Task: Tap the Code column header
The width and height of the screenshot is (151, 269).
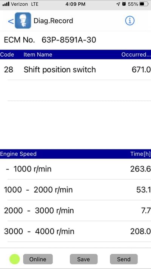Action: [7, 54]
